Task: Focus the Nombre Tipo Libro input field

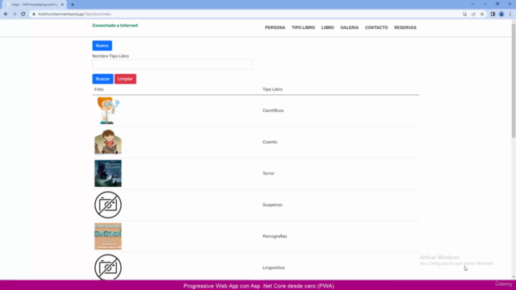Action: pyautogui.click(x=173, y=64)
